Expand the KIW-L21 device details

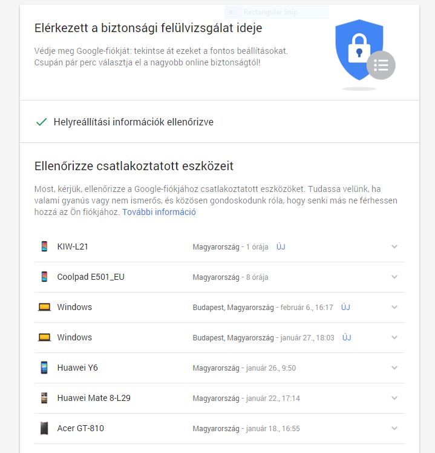pos(394,246)
